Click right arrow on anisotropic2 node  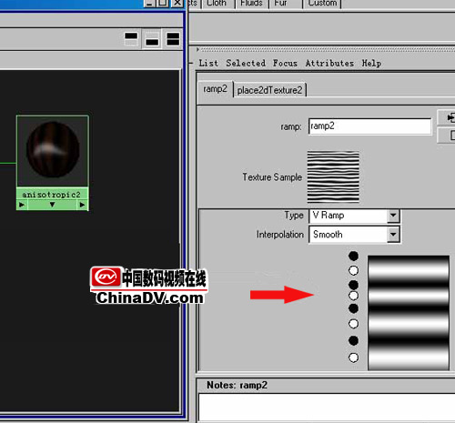[82, 205]
